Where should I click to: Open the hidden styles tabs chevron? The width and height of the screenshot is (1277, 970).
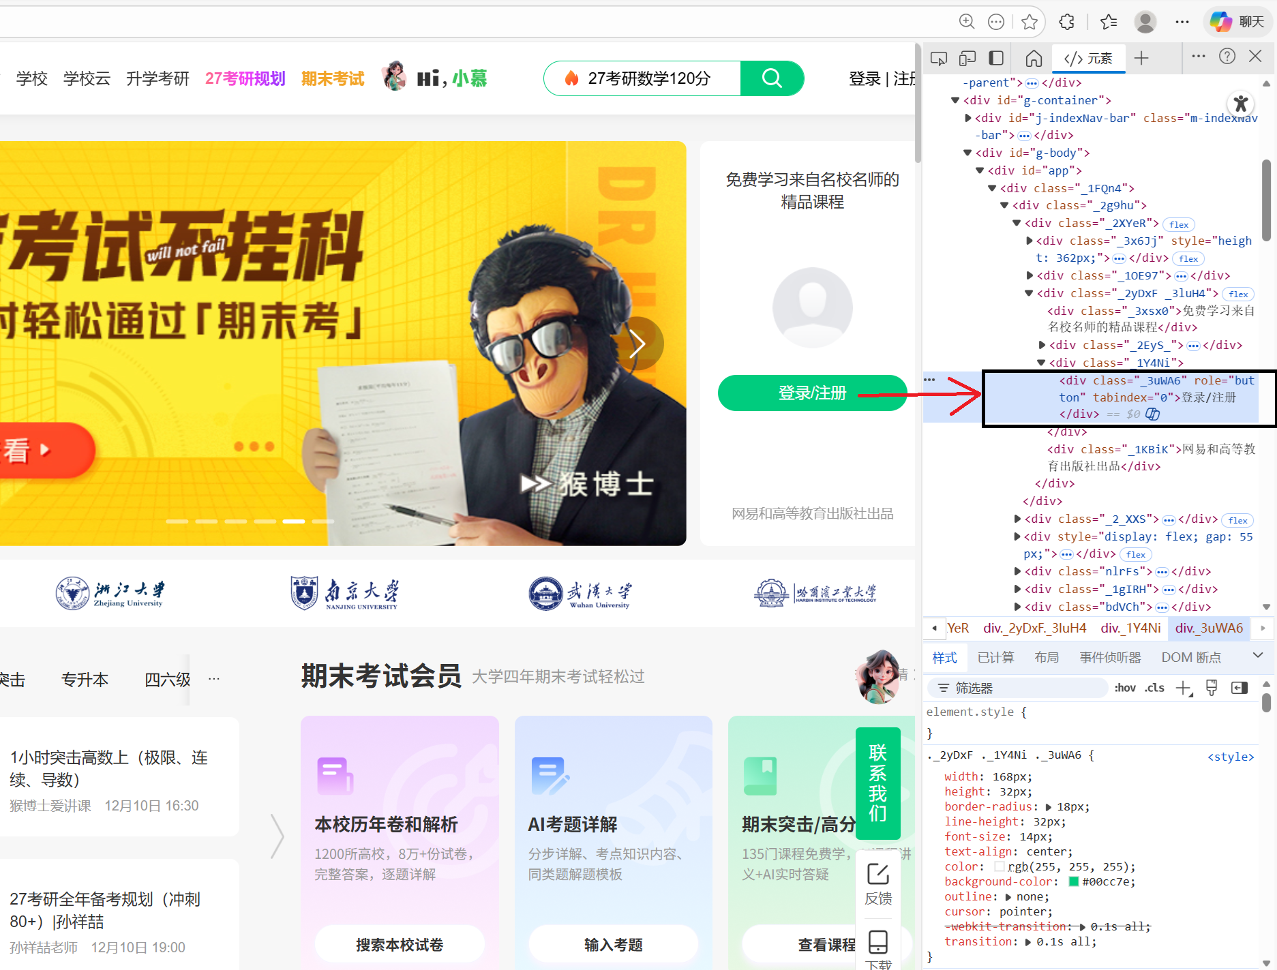click(x=1258, y=656)
